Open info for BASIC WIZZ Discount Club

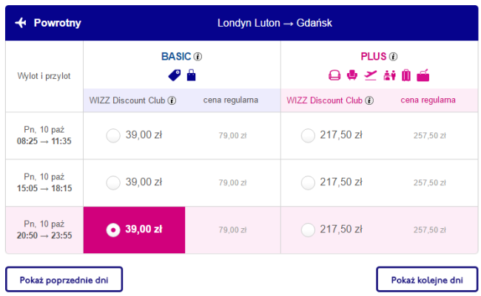[x=172, y=100]
